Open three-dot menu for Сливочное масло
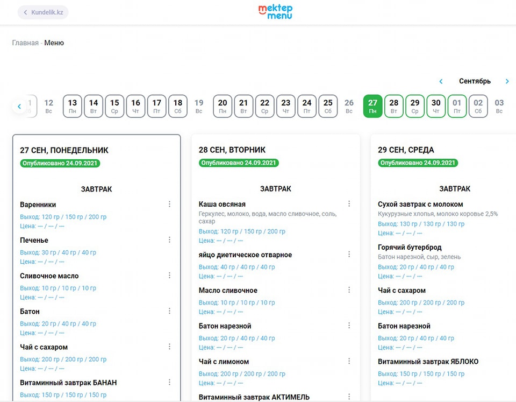Image resolution: width=516 pixels, height=402 pixels. pyautogui.click(x=169, y=275)
